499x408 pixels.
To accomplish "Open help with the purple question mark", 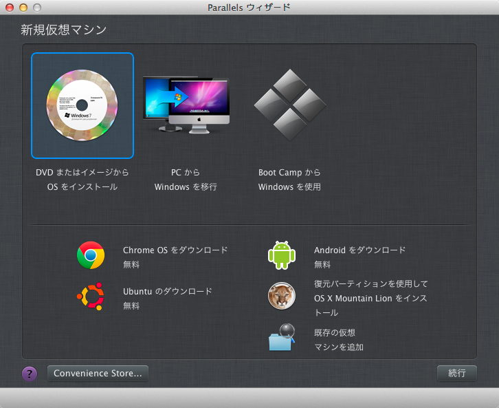I will (30, 374).
